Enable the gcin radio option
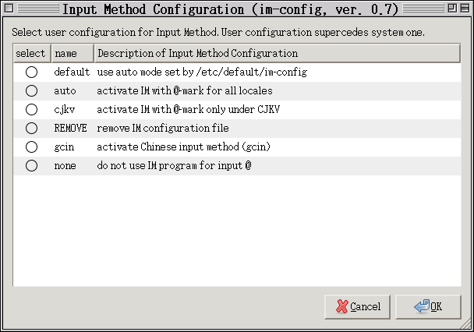 click(32, 147)
